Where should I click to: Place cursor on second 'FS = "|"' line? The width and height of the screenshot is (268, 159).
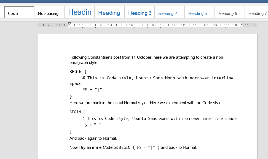[x=92, y=125]
